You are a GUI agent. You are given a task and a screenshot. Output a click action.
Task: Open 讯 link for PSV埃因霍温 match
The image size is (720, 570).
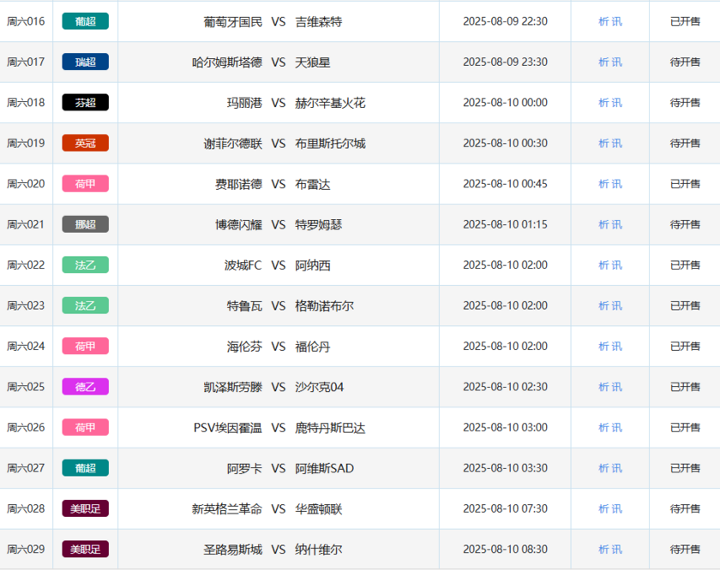(x=617, y=427)
